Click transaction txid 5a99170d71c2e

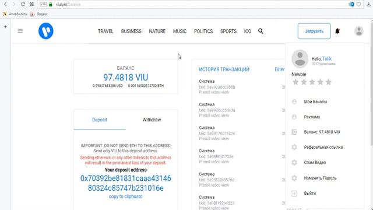click(217, 134)
